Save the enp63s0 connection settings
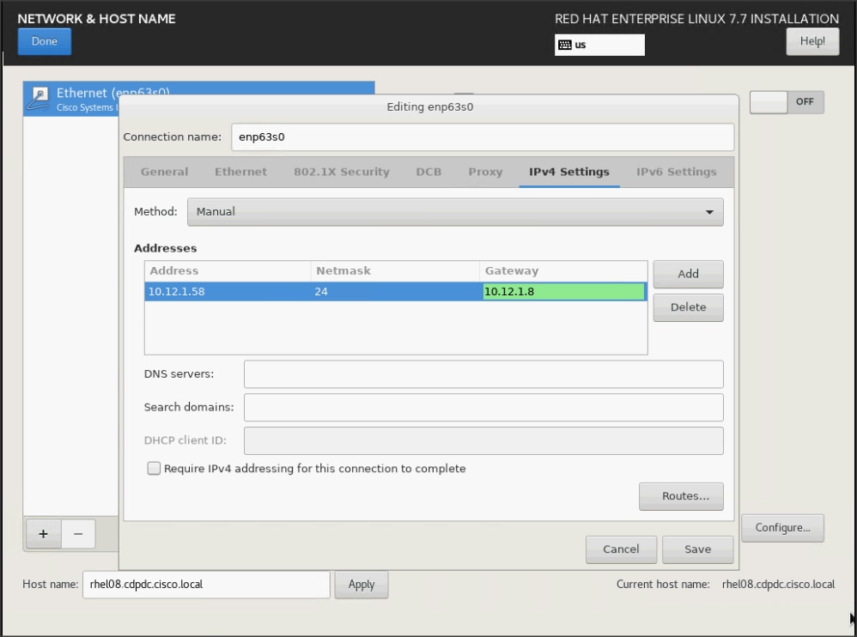The image size is (857, 637). (697, 549)
